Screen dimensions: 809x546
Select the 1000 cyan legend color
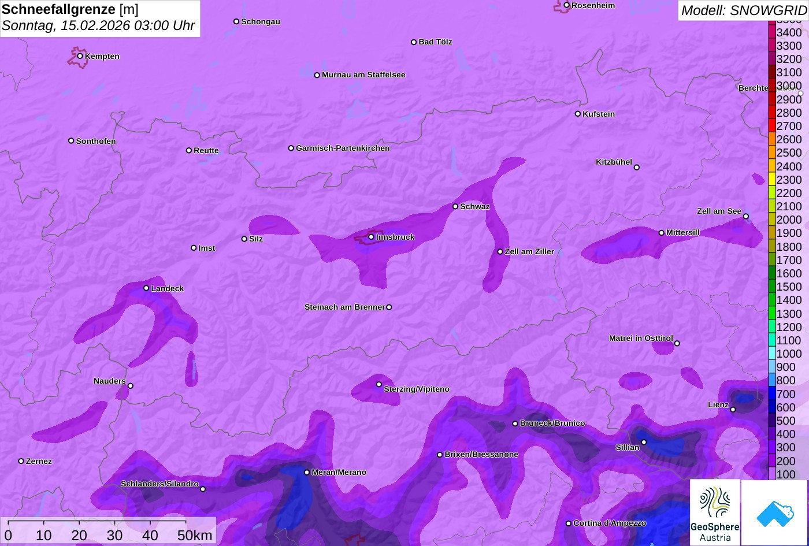772,354
